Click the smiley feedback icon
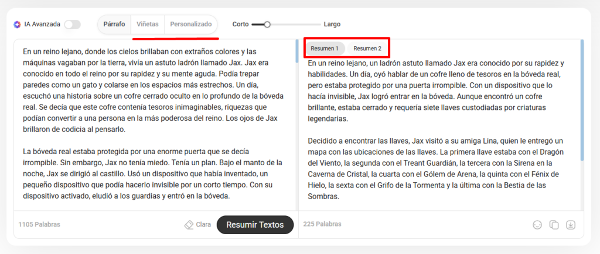 [x=537, y=225]
